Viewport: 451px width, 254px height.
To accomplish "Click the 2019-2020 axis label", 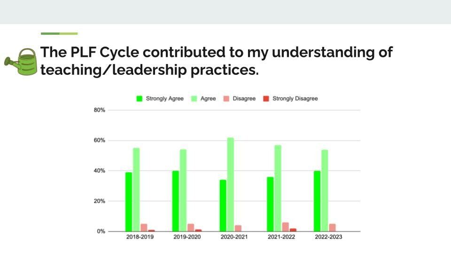I will coord(187,237).
